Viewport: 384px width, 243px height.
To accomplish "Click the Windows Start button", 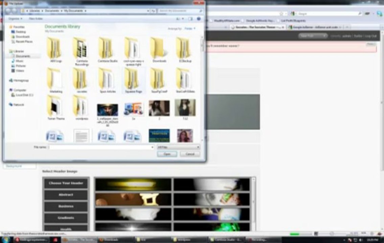I will click(6, 240).
